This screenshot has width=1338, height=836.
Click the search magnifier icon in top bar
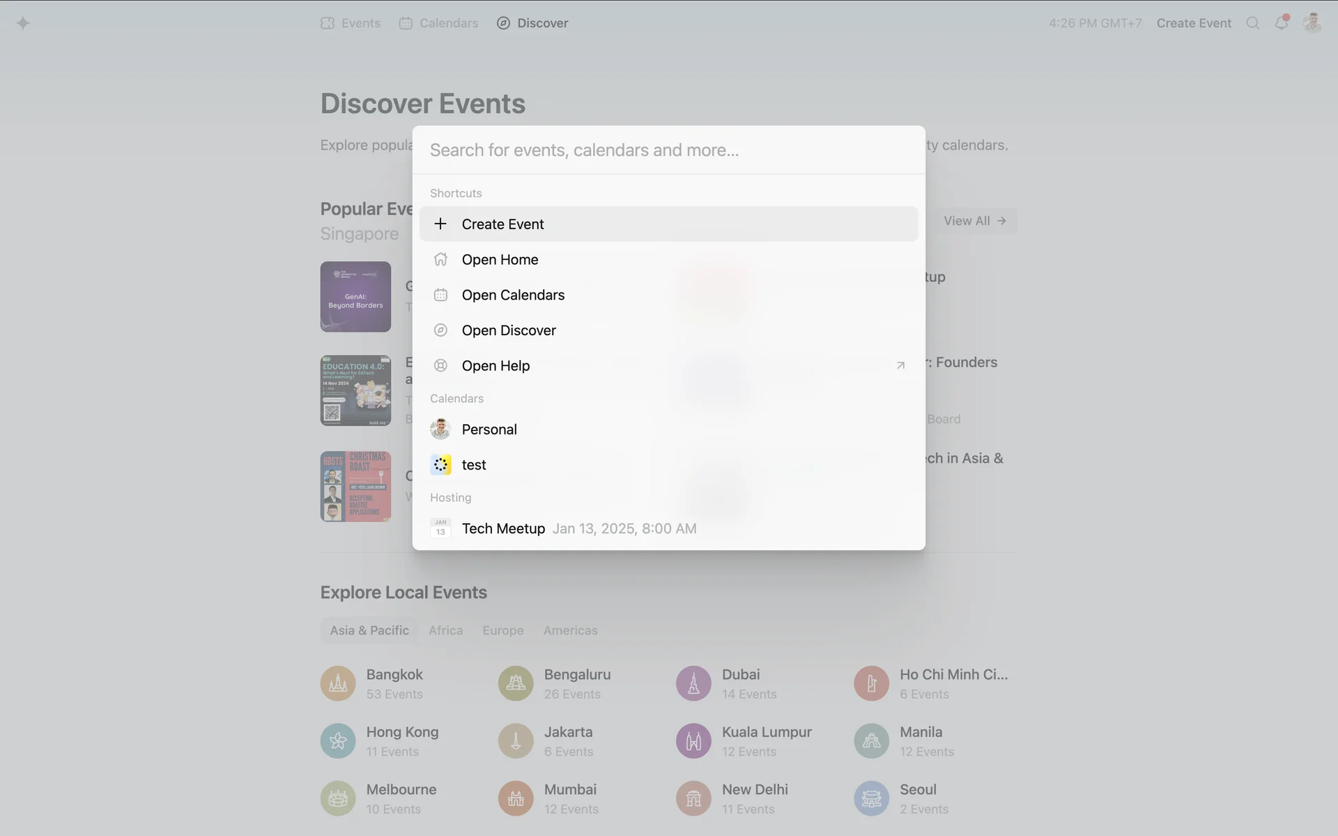[x=1252, y=23]
